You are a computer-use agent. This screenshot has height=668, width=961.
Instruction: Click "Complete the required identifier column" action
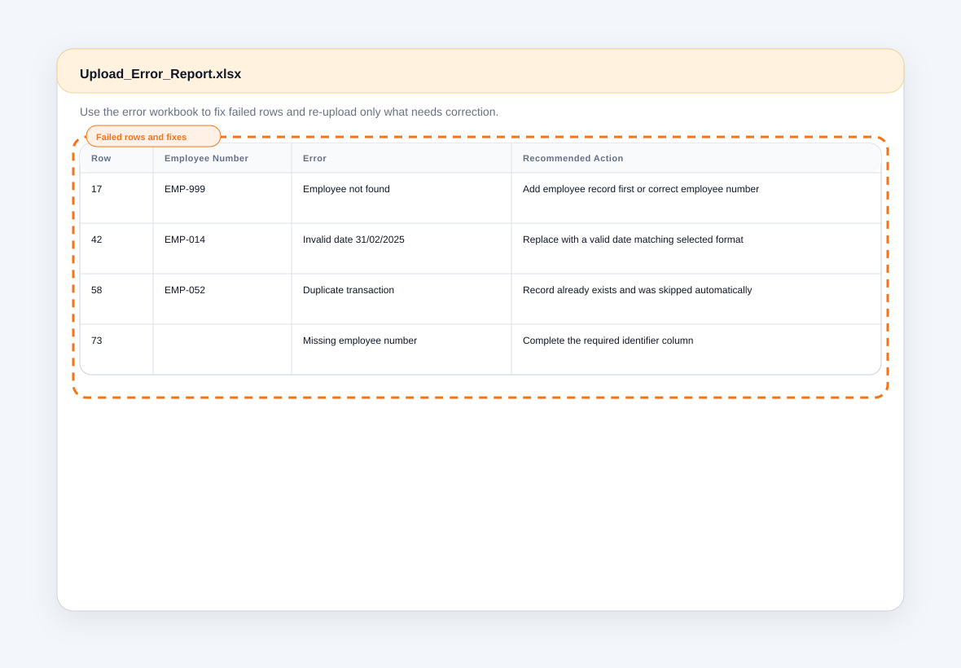pyautogui.click(x=608, y=341)
